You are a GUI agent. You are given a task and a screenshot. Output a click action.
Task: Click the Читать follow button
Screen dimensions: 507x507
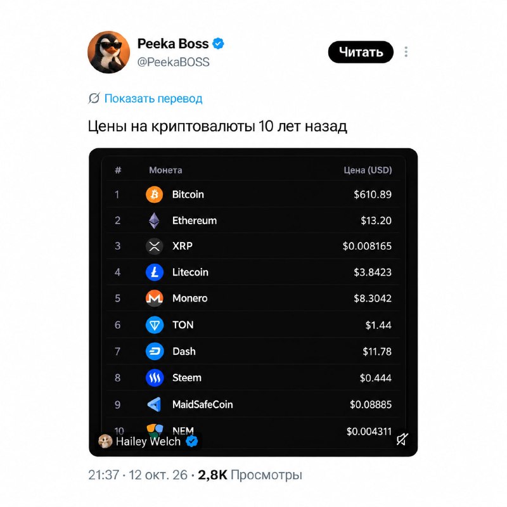(x=361, y=52)
